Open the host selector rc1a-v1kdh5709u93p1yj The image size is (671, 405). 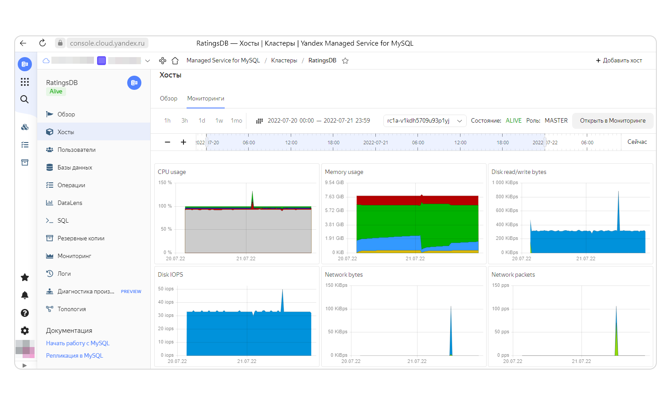(x=425, y=121)
